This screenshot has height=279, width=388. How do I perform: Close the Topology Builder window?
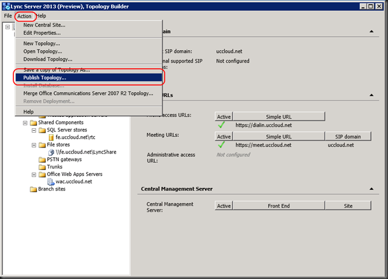point(379,6)
